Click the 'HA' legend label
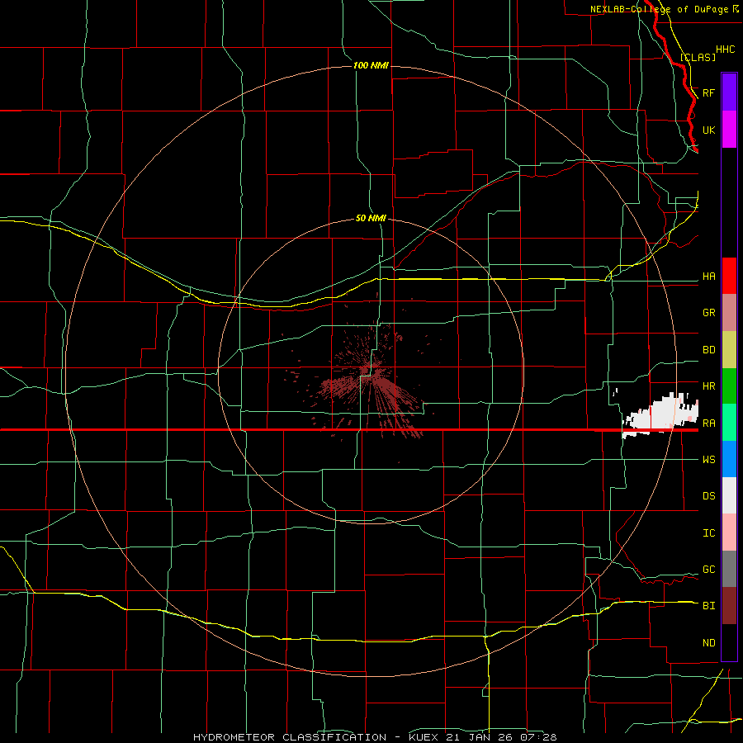Image resolution: width=743 pixels, height=743 pixels. pos(708,277)
